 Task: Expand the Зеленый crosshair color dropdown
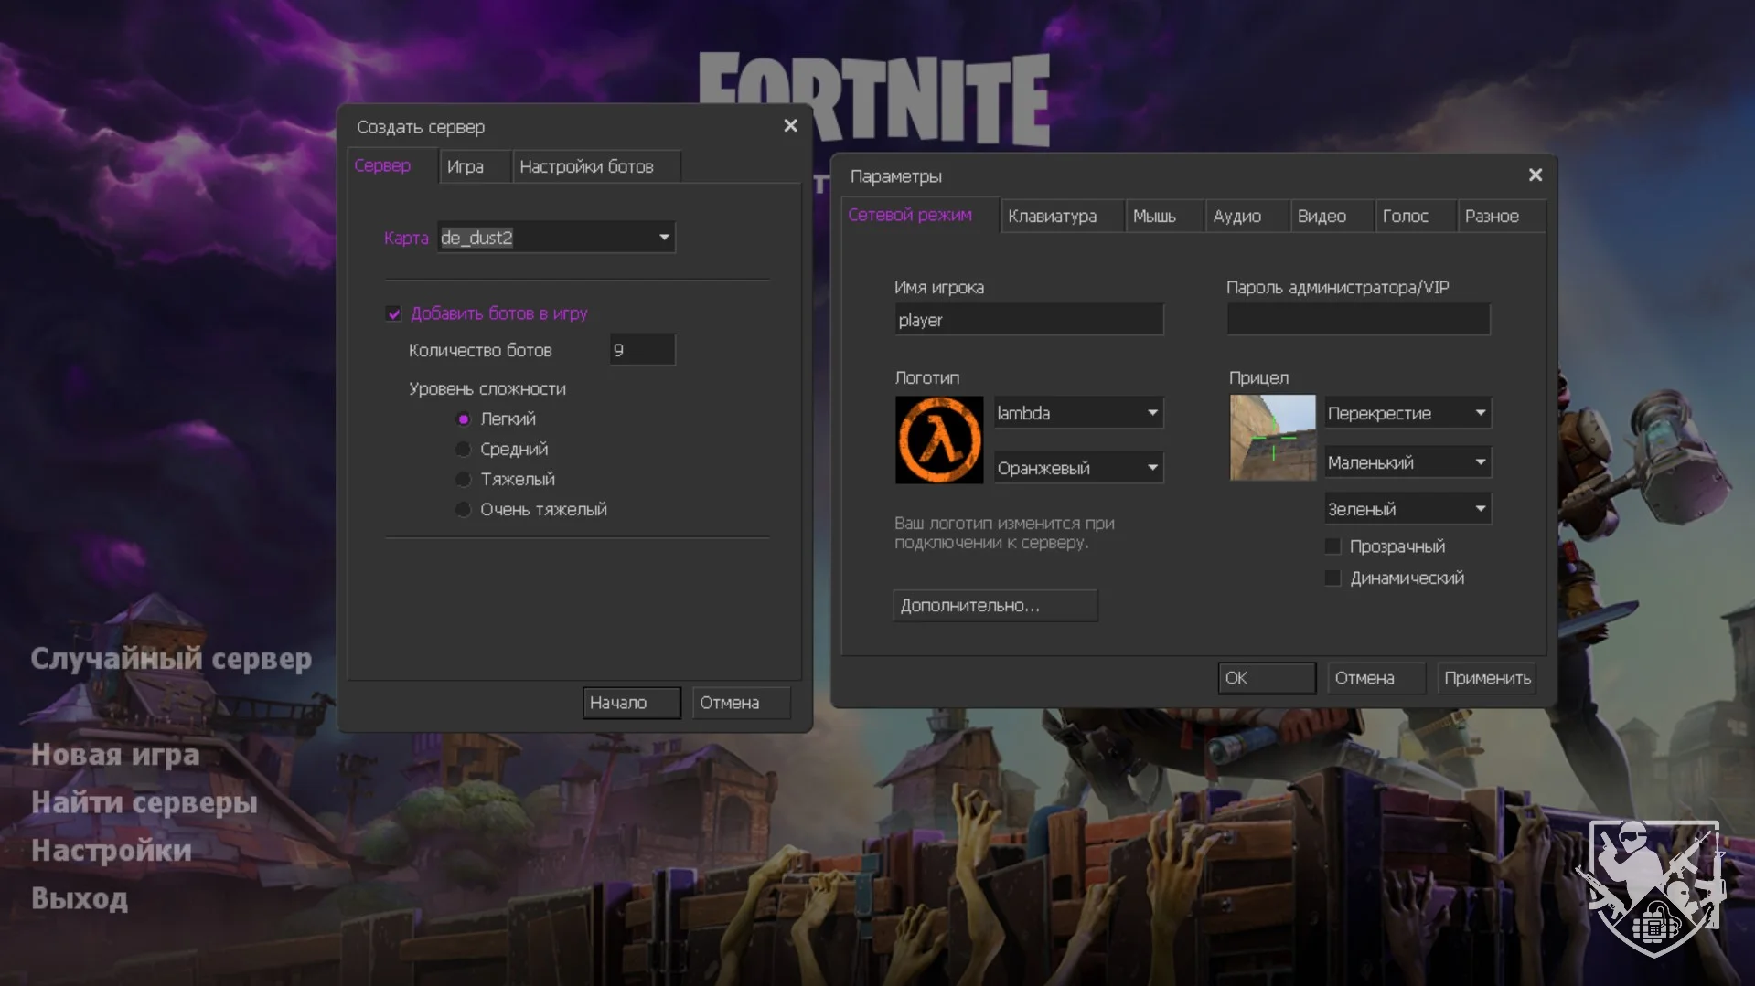(x=1480, y=509)
